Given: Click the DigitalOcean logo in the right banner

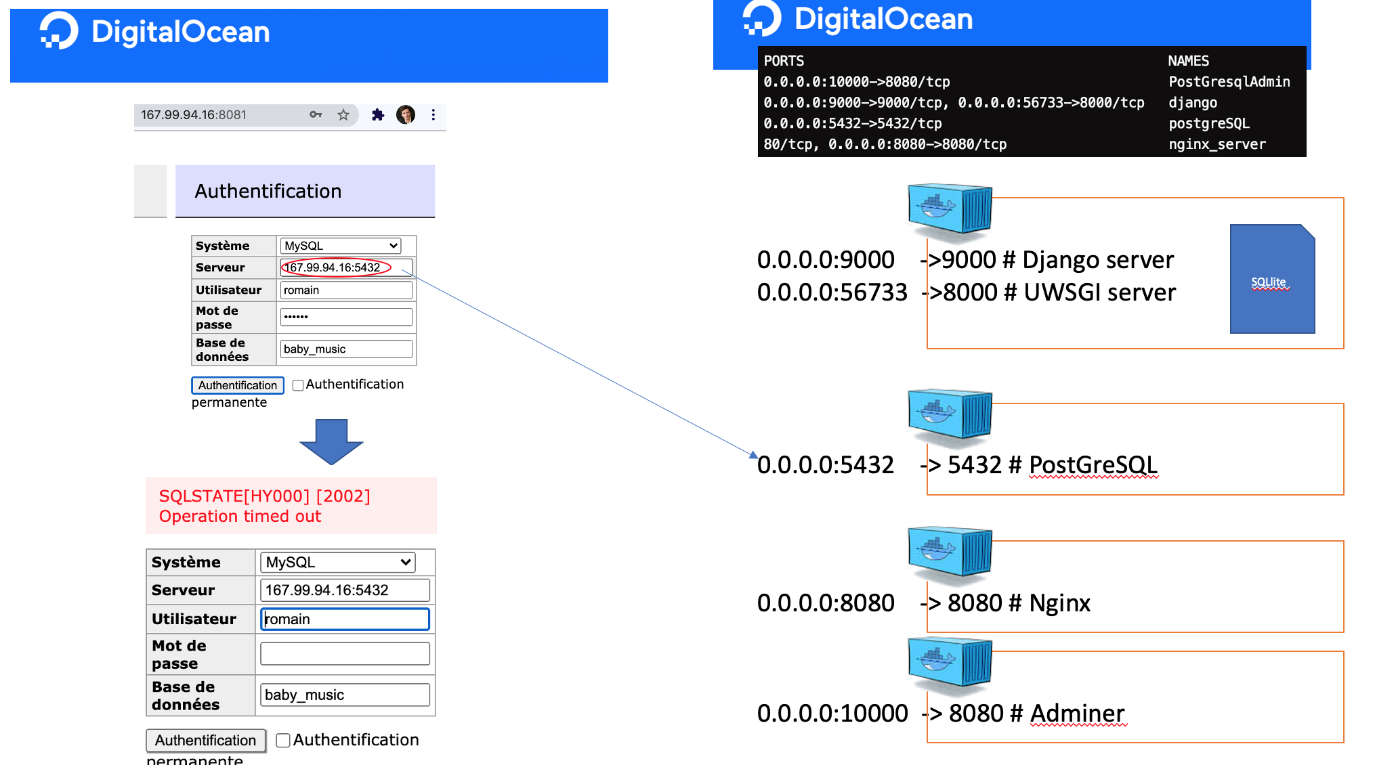Looking at the screenshot, I should [858, 18].
